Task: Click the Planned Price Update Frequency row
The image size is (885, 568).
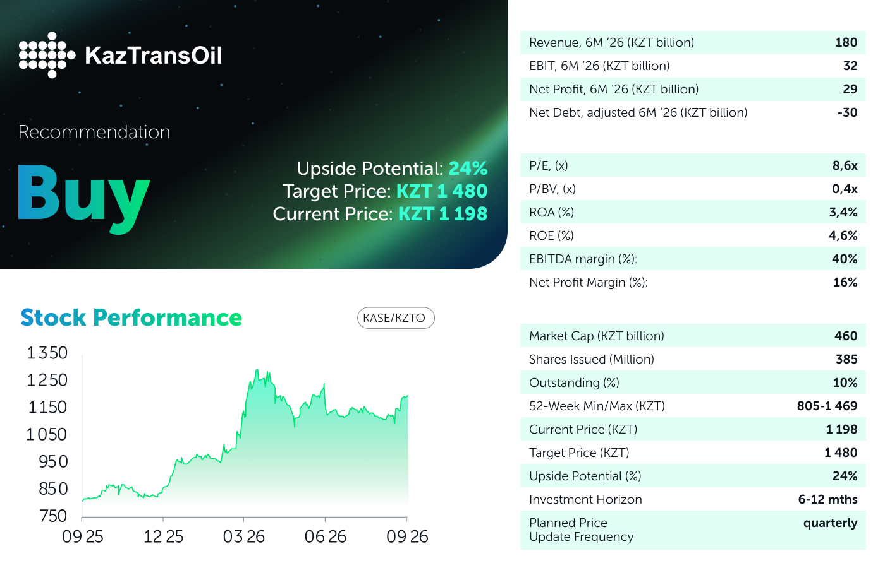Action: [x=693, y=530]
